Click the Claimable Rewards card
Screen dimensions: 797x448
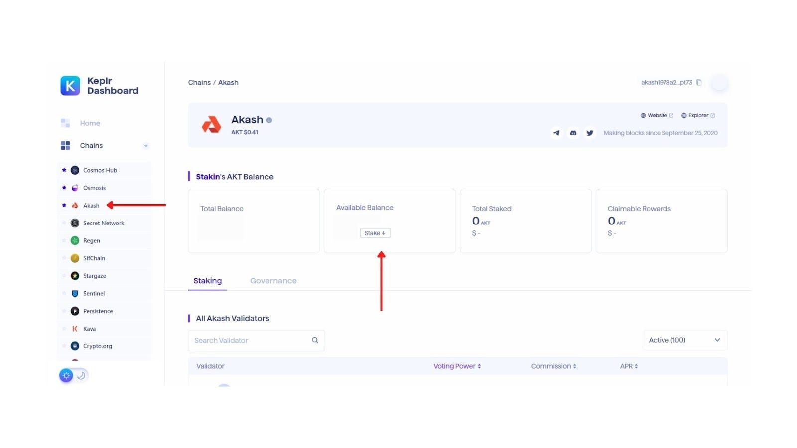[x=662, y=221]
